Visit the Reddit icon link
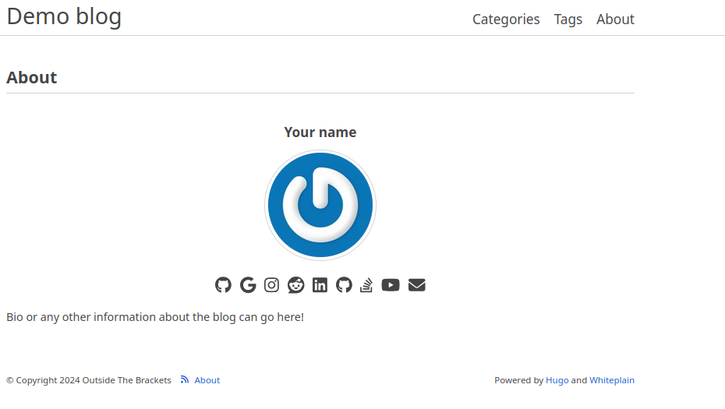This screenshot has width=725, height=409. tap(296, 285)
